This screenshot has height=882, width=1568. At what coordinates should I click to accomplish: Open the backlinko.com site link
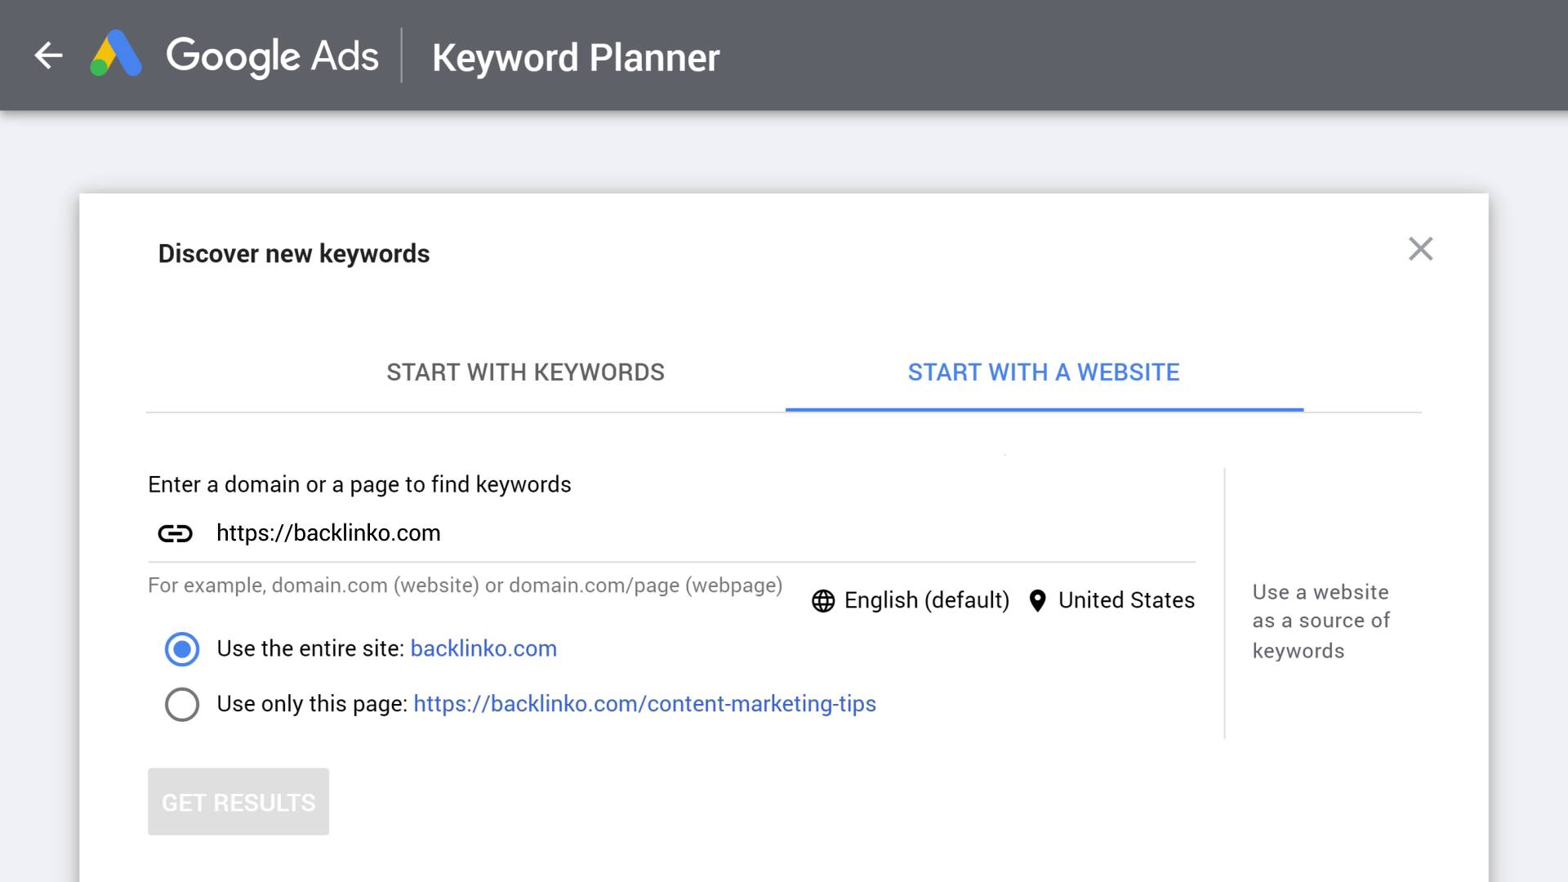tap(483, 648)
